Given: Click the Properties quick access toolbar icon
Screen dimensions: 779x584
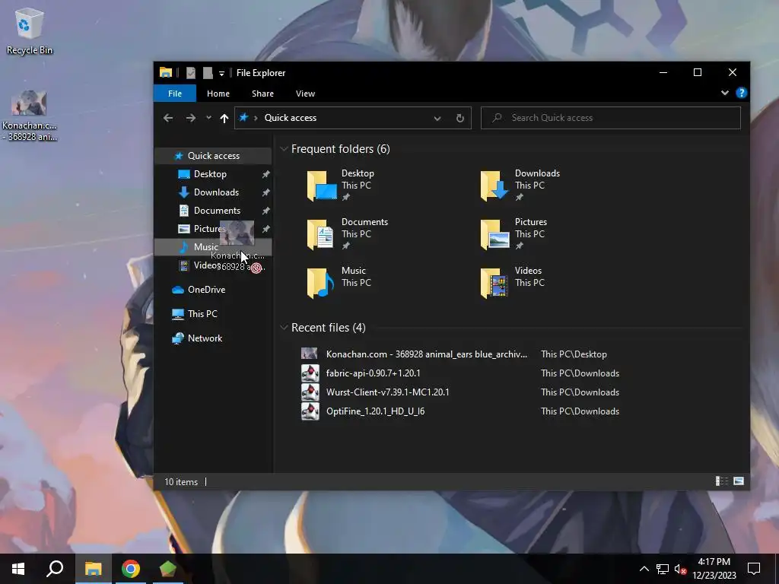Looking at the screenshot, I should (191, 73).
